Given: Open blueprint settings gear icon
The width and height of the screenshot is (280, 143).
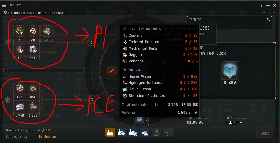Looking at the screenshot, I should pos(5,12).
